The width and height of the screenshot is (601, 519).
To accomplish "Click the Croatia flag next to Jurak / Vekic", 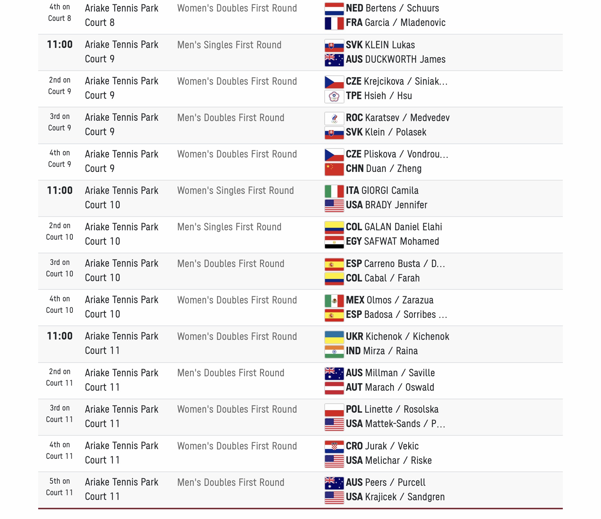I will (x=334, y=447).
